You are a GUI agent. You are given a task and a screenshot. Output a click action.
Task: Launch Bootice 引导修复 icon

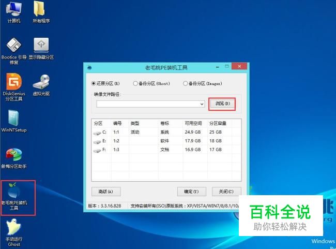[x=14, y=51]
